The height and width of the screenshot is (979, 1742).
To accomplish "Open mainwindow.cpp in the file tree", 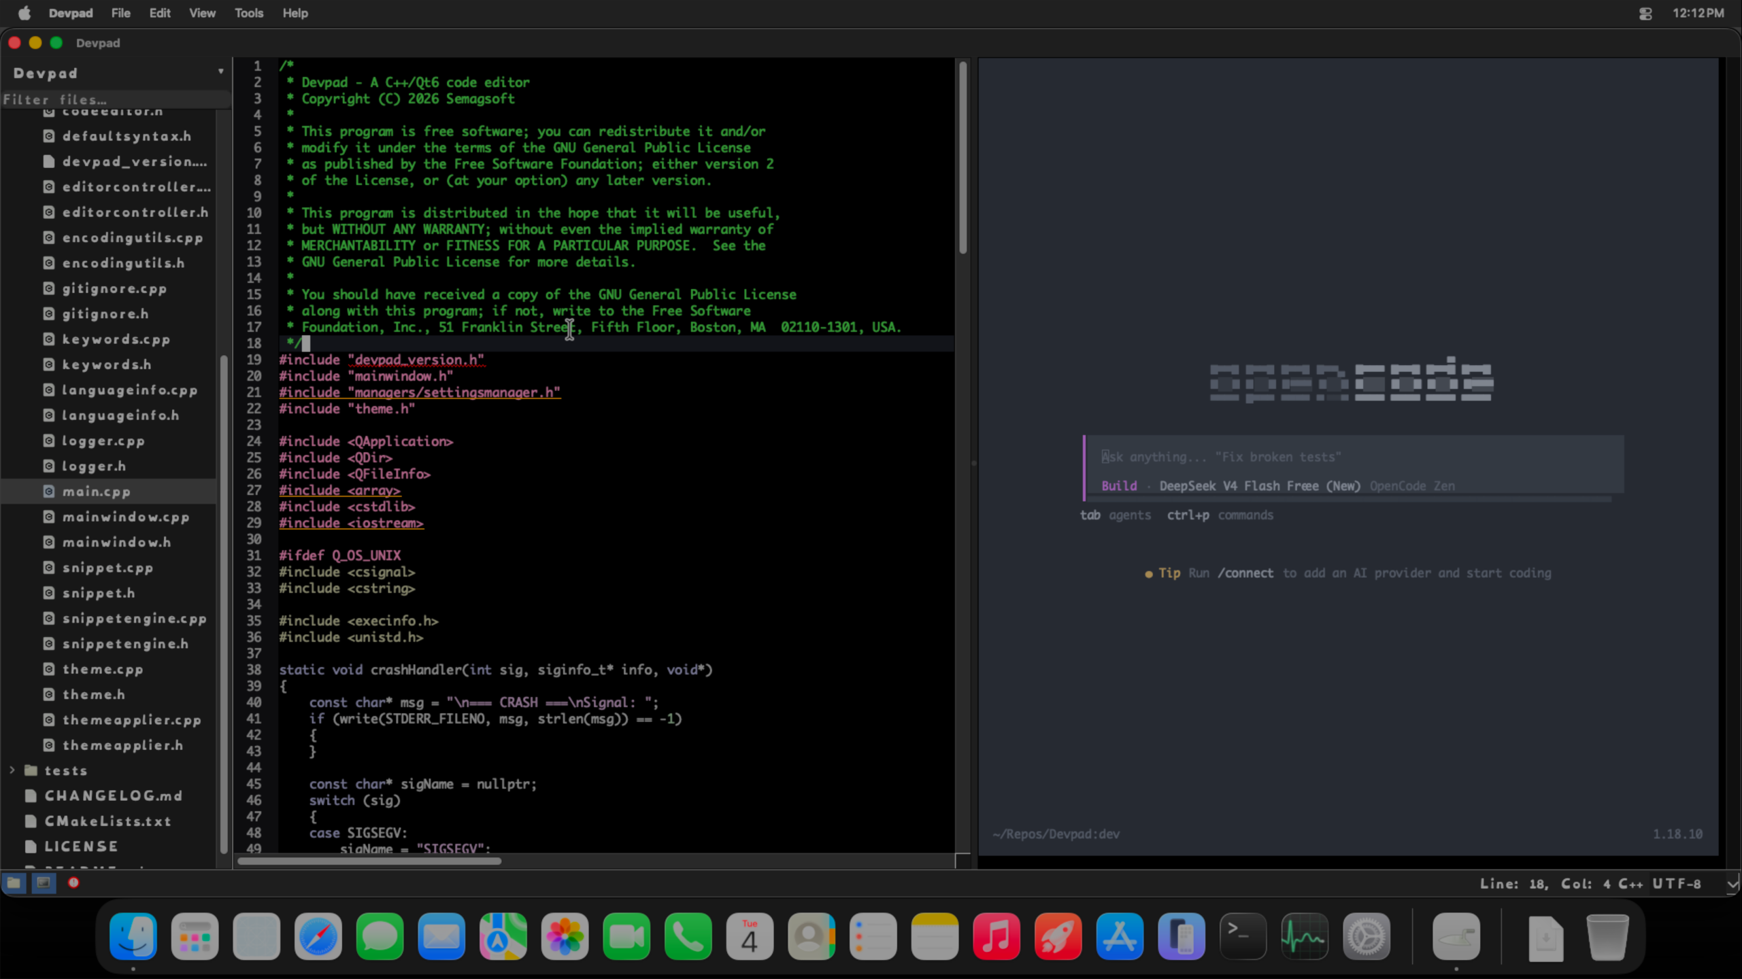I will coord(126,517).
